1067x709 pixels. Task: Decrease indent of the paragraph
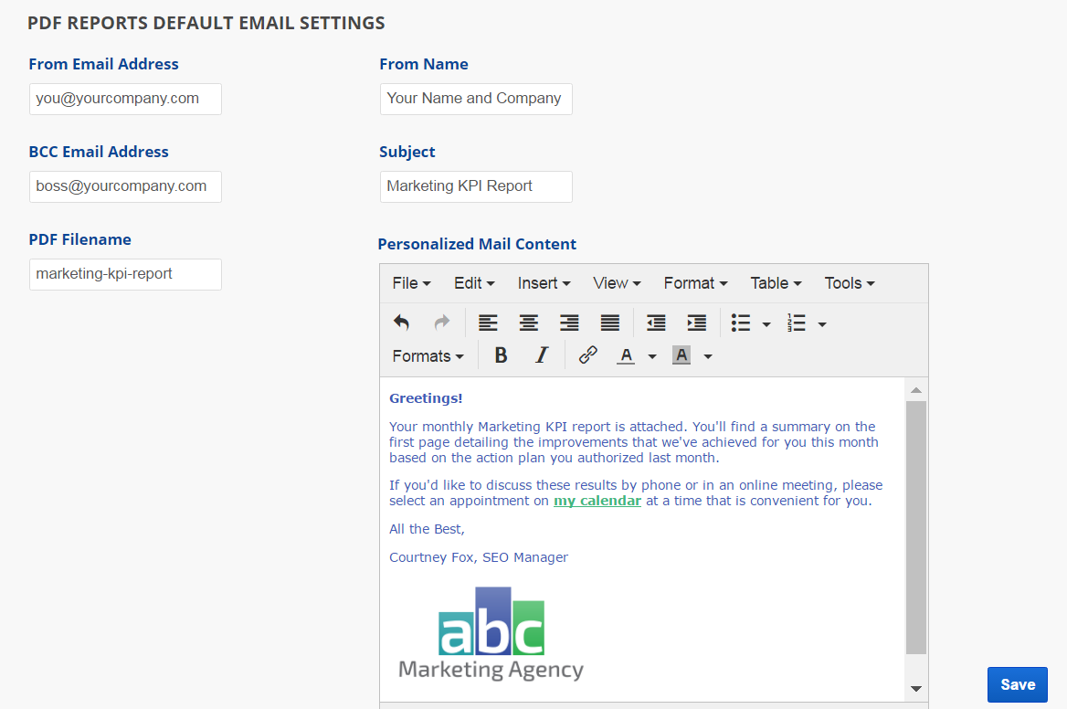pos(656,323)
